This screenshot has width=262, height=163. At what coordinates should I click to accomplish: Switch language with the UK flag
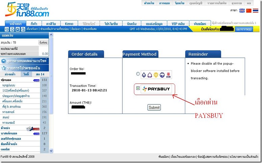coord(242,11)
